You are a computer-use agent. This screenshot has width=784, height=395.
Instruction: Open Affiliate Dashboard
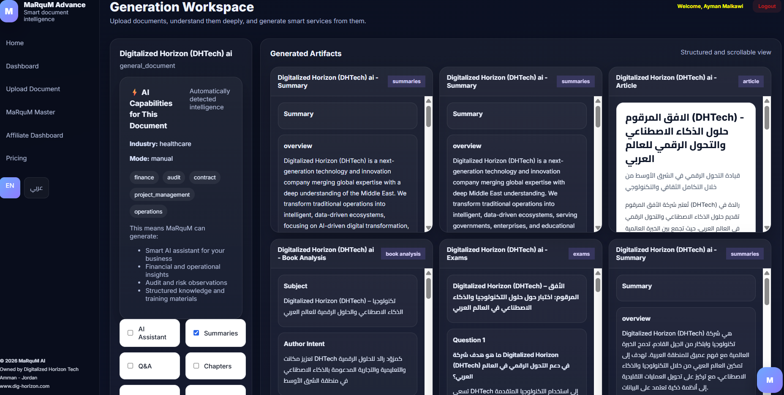[35, 135]
